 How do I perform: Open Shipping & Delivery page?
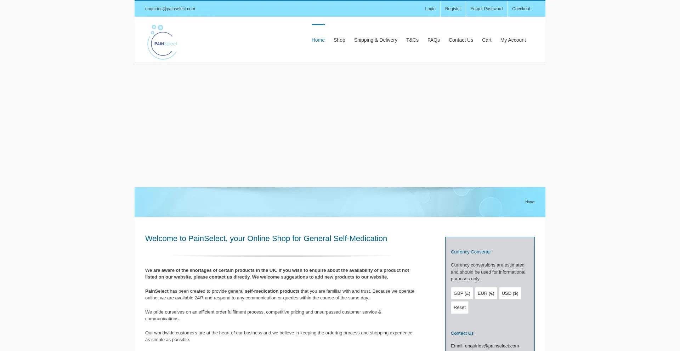tap(376, 40)
